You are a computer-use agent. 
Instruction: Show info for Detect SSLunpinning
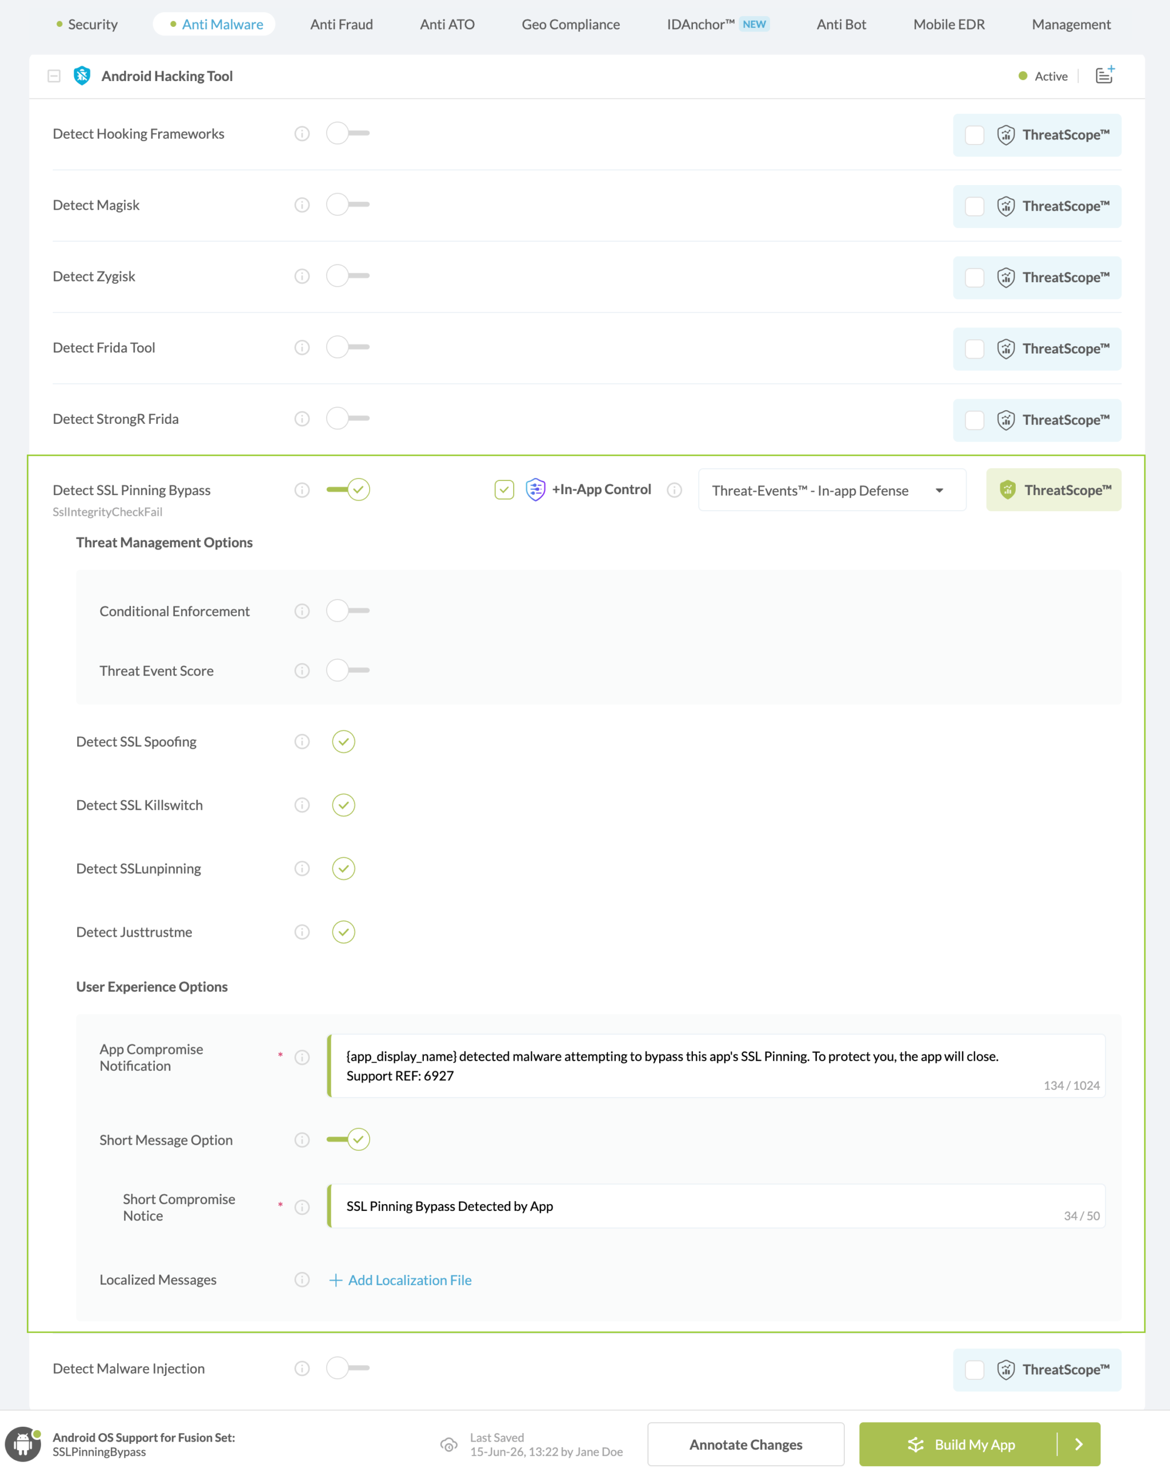302,868
